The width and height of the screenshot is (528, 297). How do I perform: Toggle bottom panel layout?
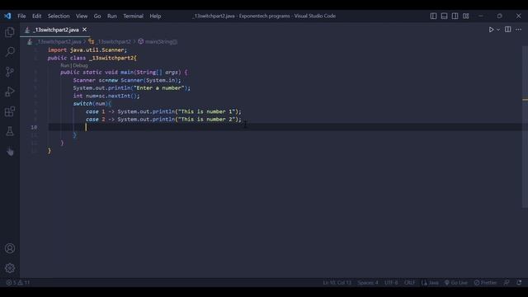[444, 16]
